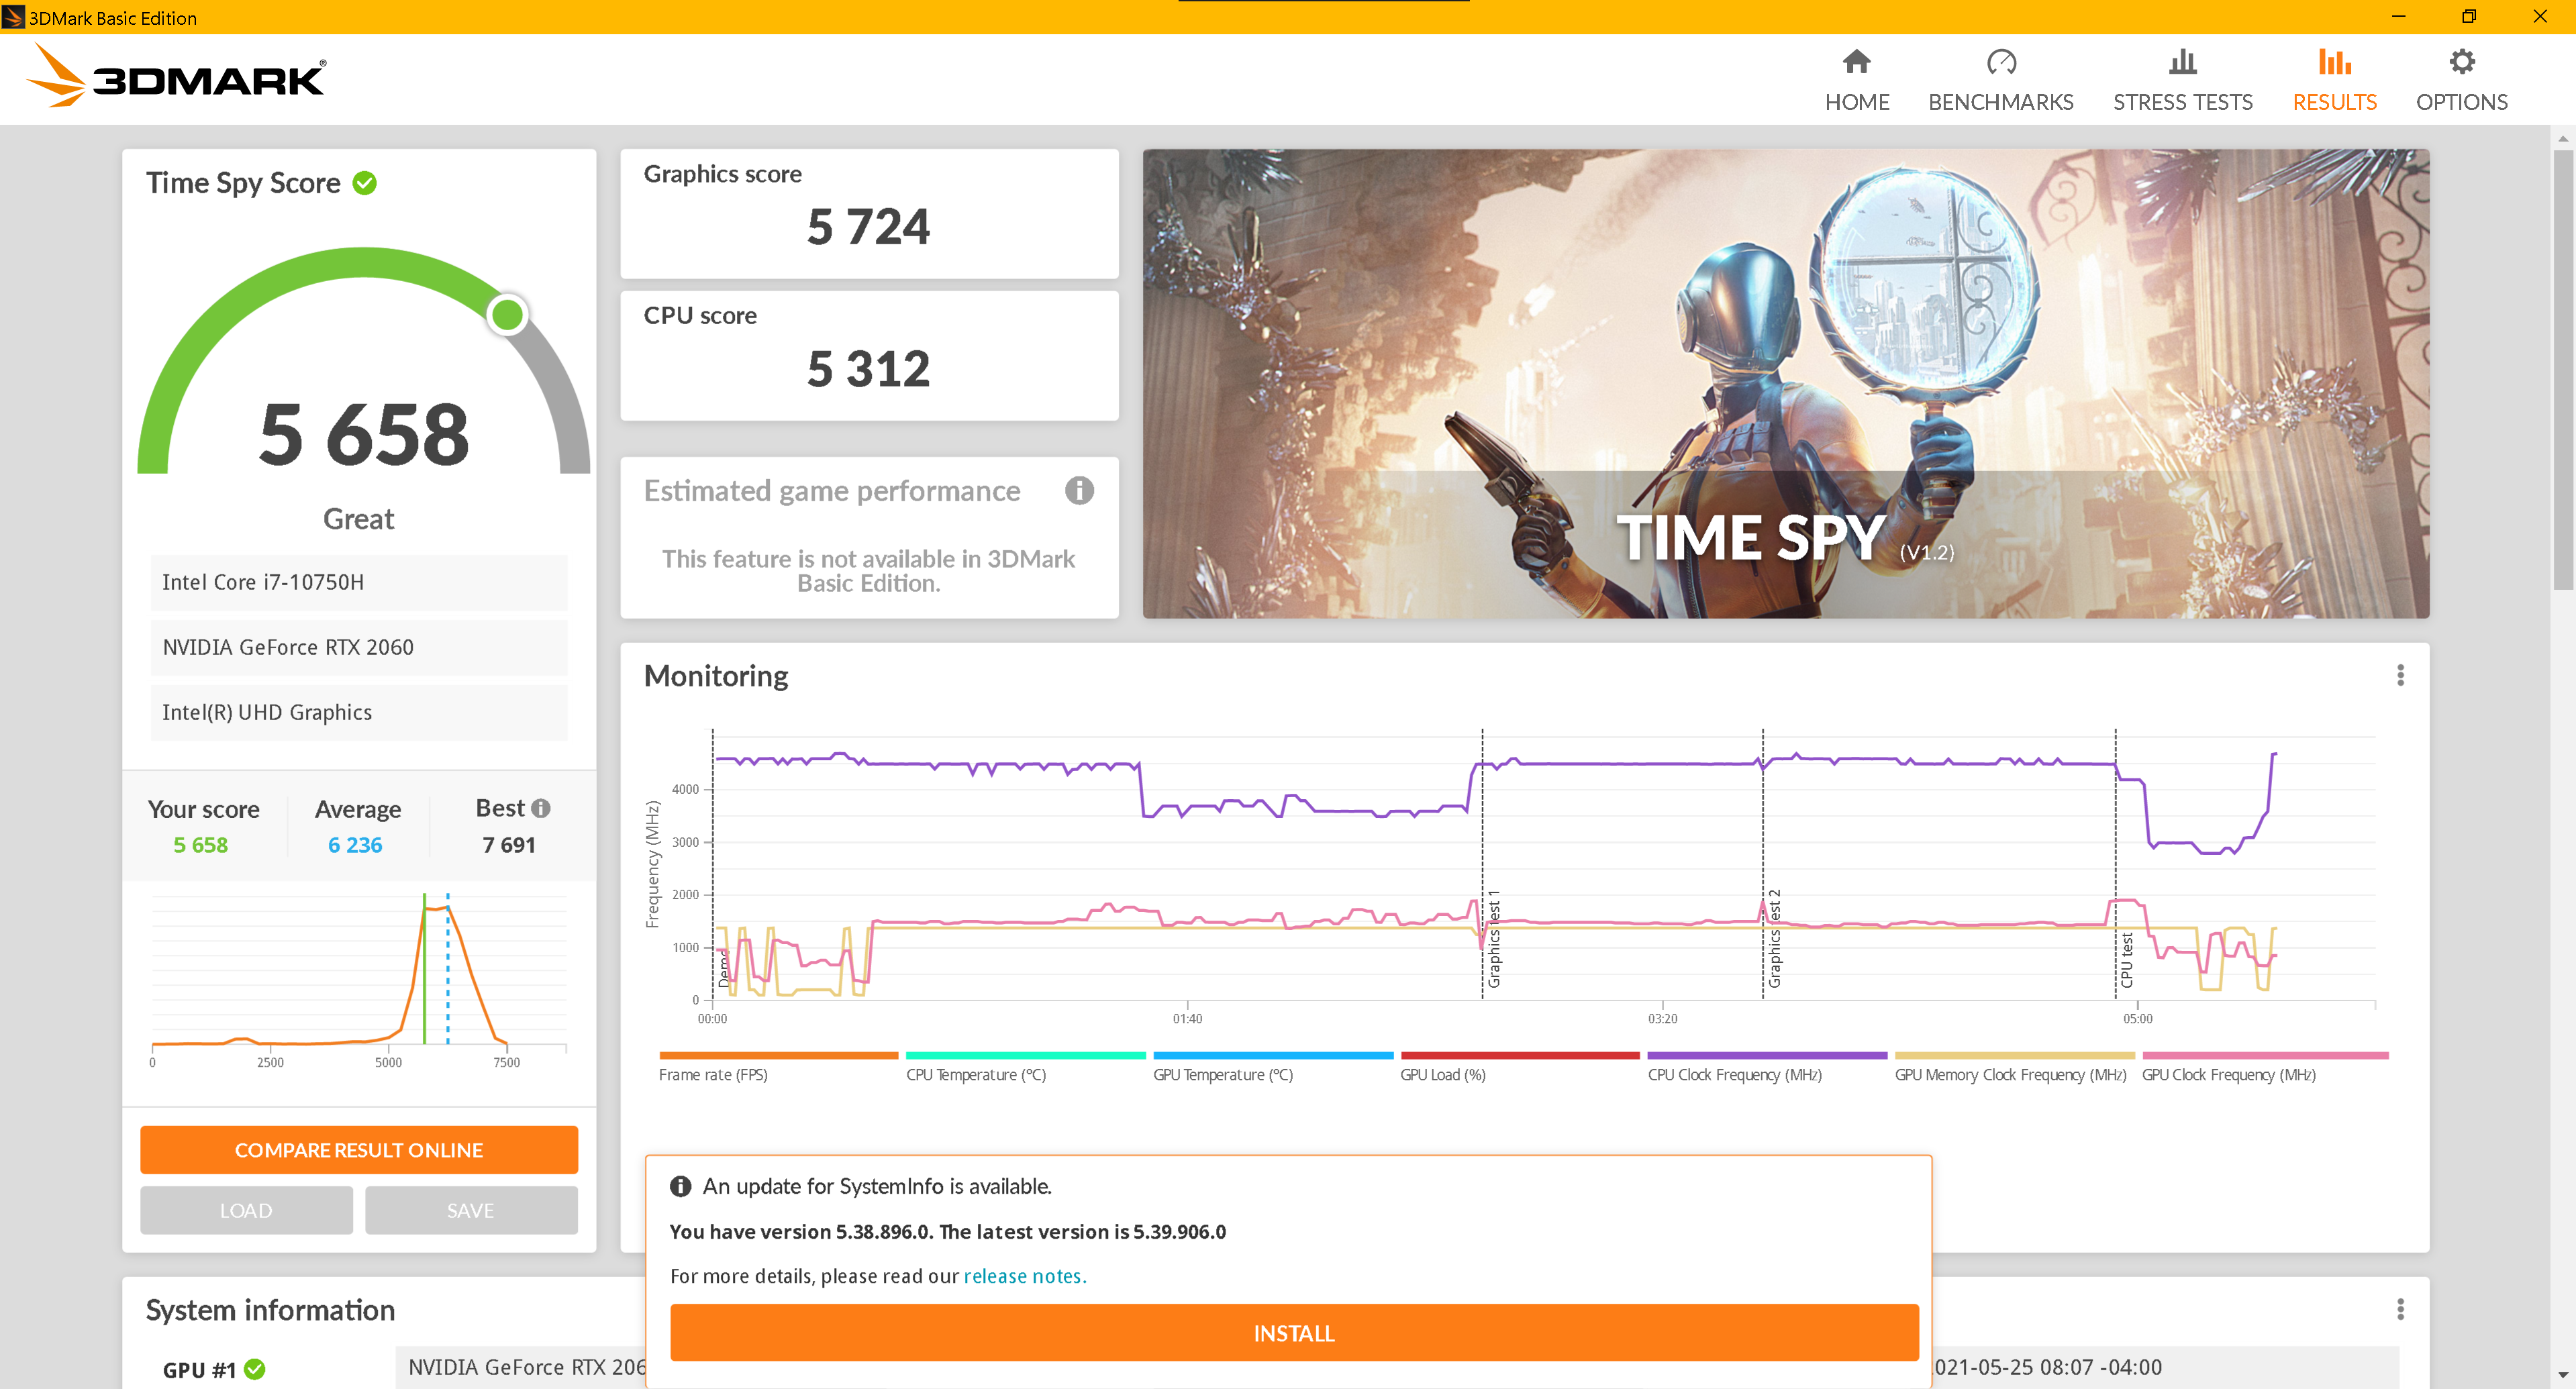Click the Time Spy banner image

pyautogui.click(x=1786, y=383)
